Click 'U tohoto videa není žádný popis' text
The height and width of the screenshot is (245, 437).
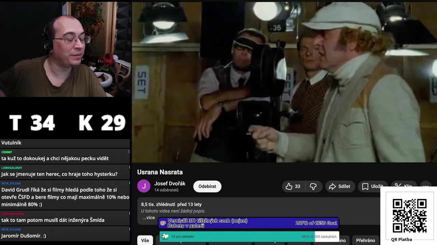point(173,211)
